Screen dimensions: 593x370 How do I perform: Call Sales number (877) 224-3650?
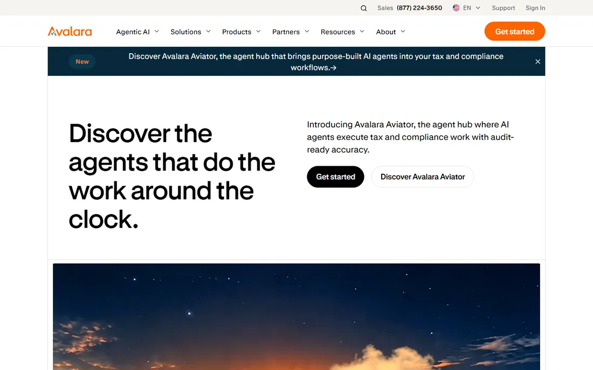pyautogui.click(x=419, y=8)
